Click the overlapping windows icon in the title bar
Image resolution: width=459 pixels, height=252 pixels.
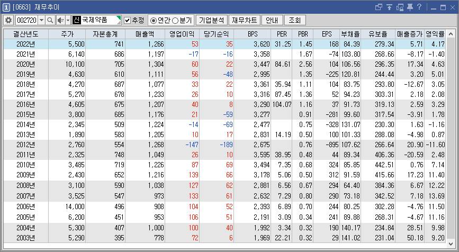[379, 7]
